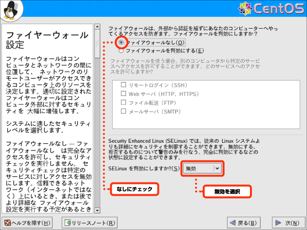Check the リモートログイン (SSH) checkbox
The width and height of the screenshot is (307, 230).
123,85
